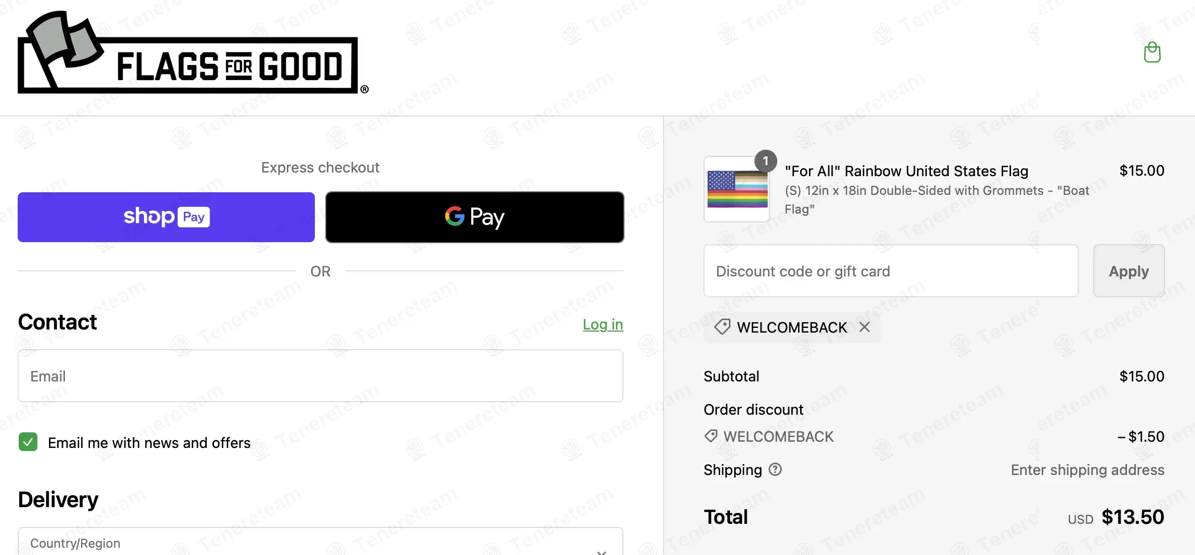Click the "For All" Rainbow Flag product title
1195x555 pixels.
click(x=907, y=171)
